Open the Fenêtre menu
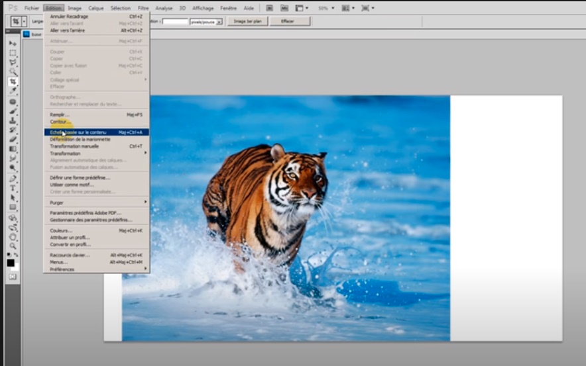The image size is (586, 366). 228,8
